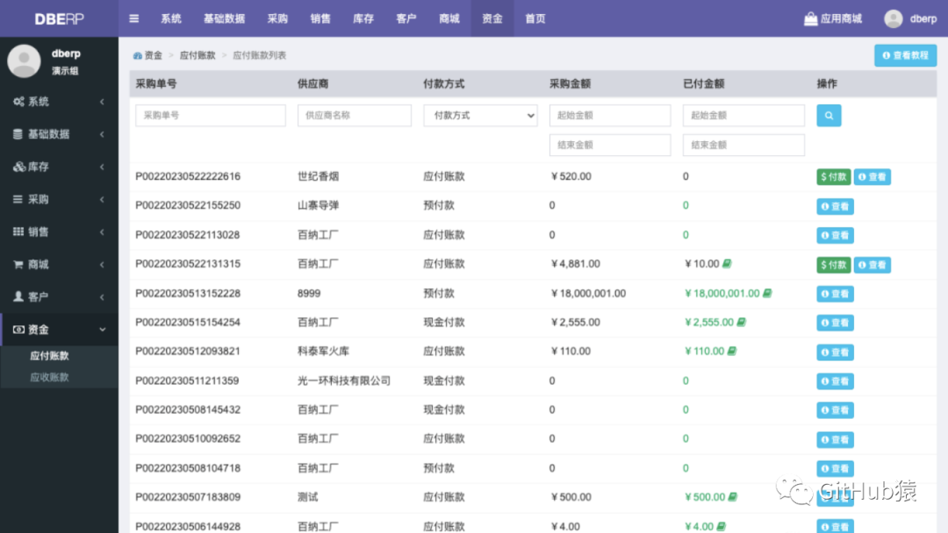Image resolution: width=948 pixels, height=533 pixels.
Task: Focus 采购金额 起始金额 field
Action: click(x=610, y=116)
